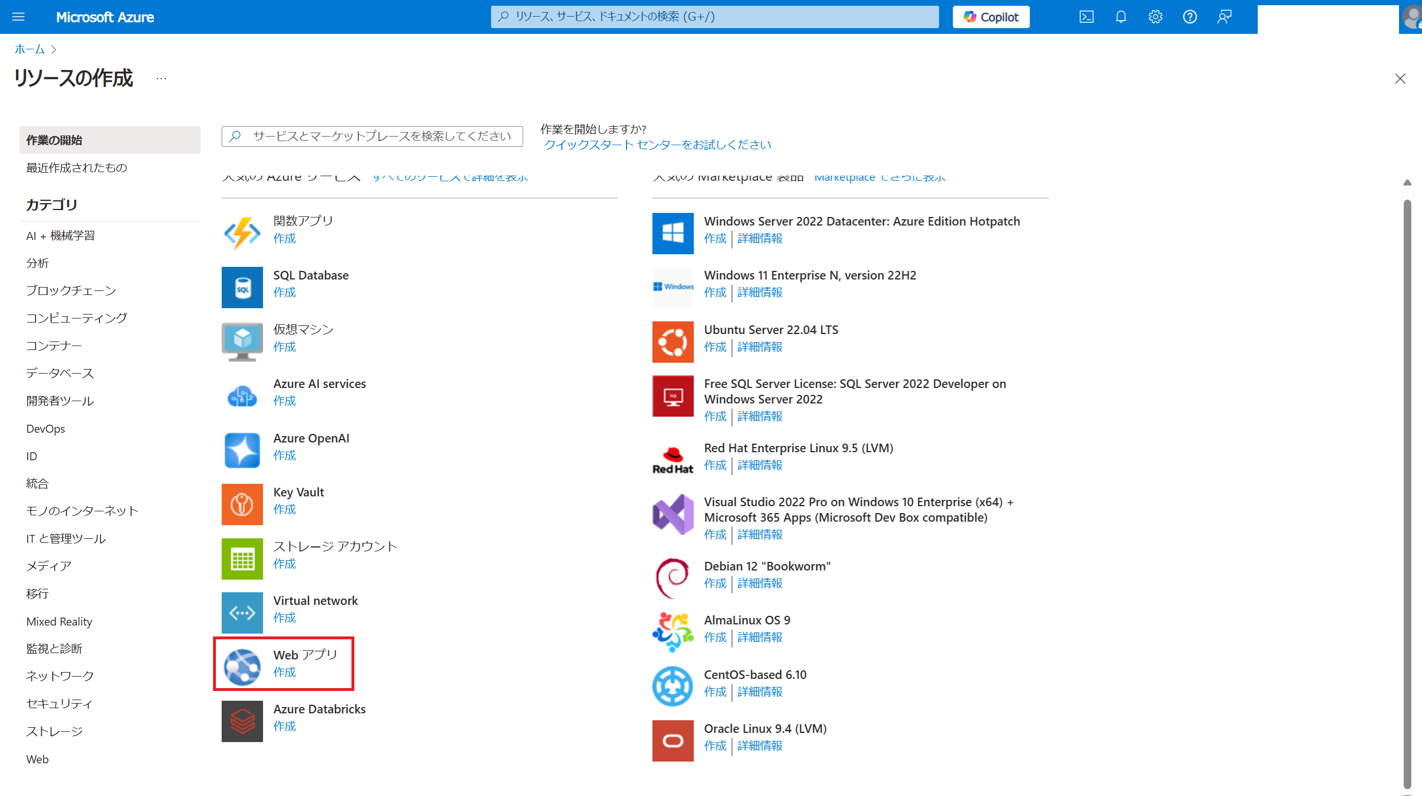Image resolution: width=1422 pixels, height=796 pixels.
Task: Click the Virtual network icon
Action: [242, 612]
